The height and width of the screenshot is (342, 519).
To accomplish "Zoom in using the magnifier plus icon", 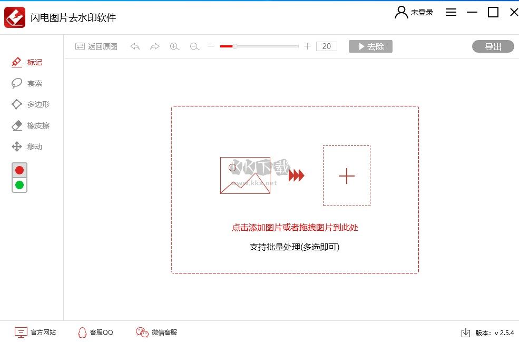I will click(174, 46).
